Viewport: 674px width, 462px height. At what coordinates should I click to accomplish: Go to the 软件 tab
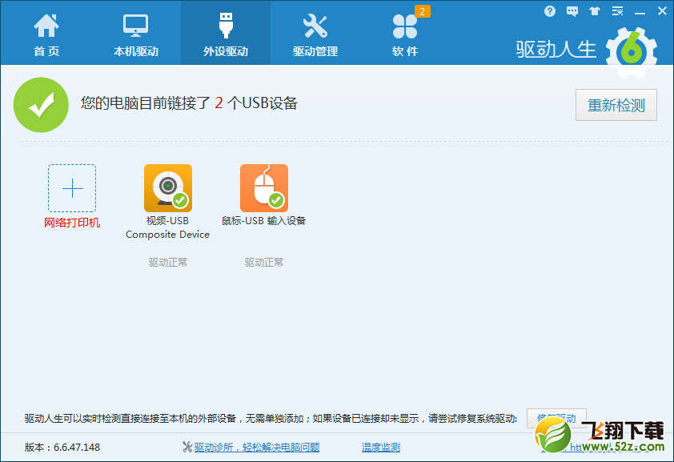404,34
